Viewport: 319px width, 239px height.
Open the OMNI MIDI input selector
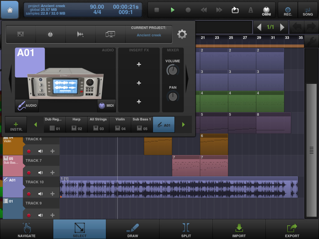coord(266,12)
